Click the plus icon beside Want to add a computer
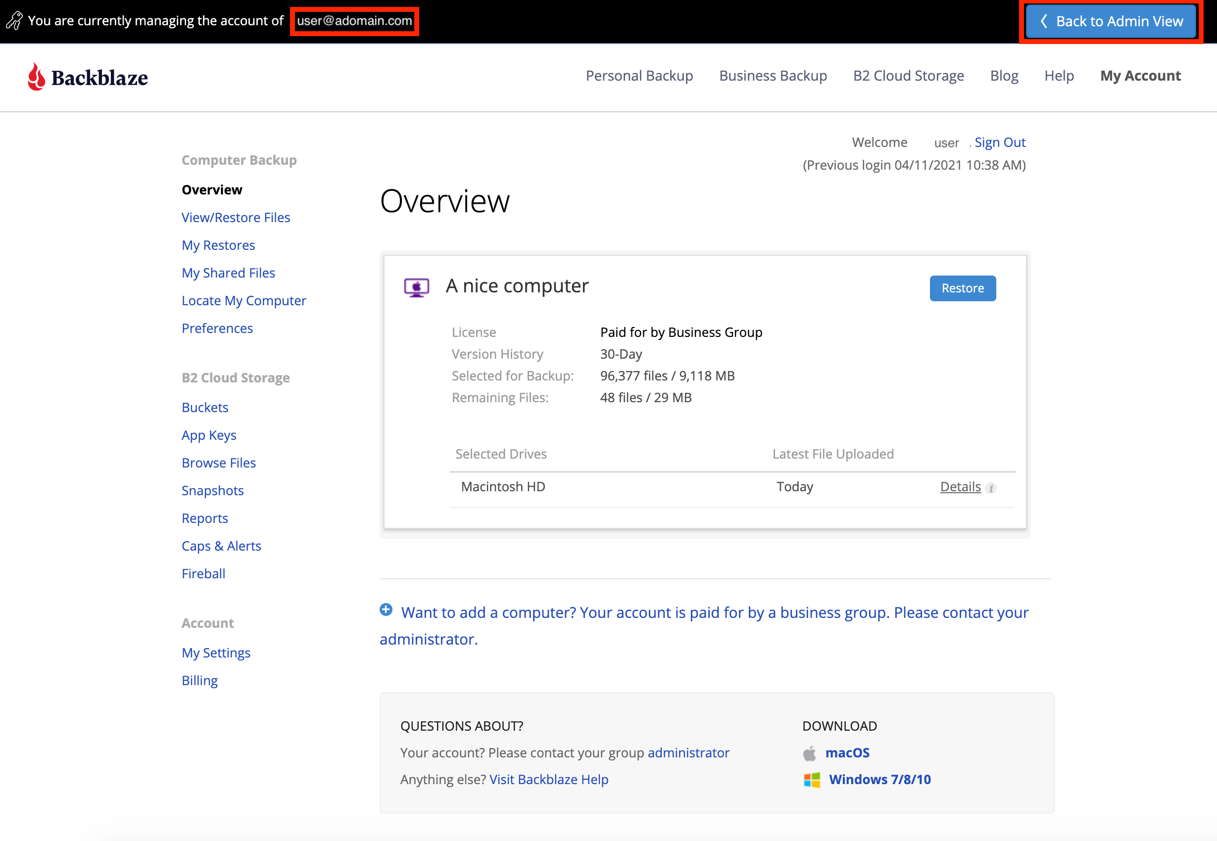Viewport: 1217px width, 841px height. coord(386,609)
